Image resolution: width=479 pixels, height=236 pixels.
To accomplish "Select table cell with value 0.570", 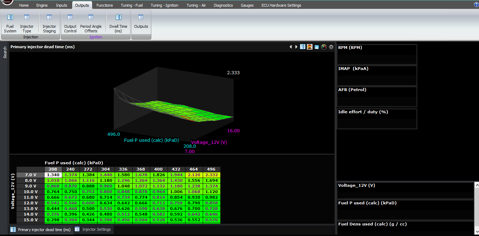I will tap(212, 220).
